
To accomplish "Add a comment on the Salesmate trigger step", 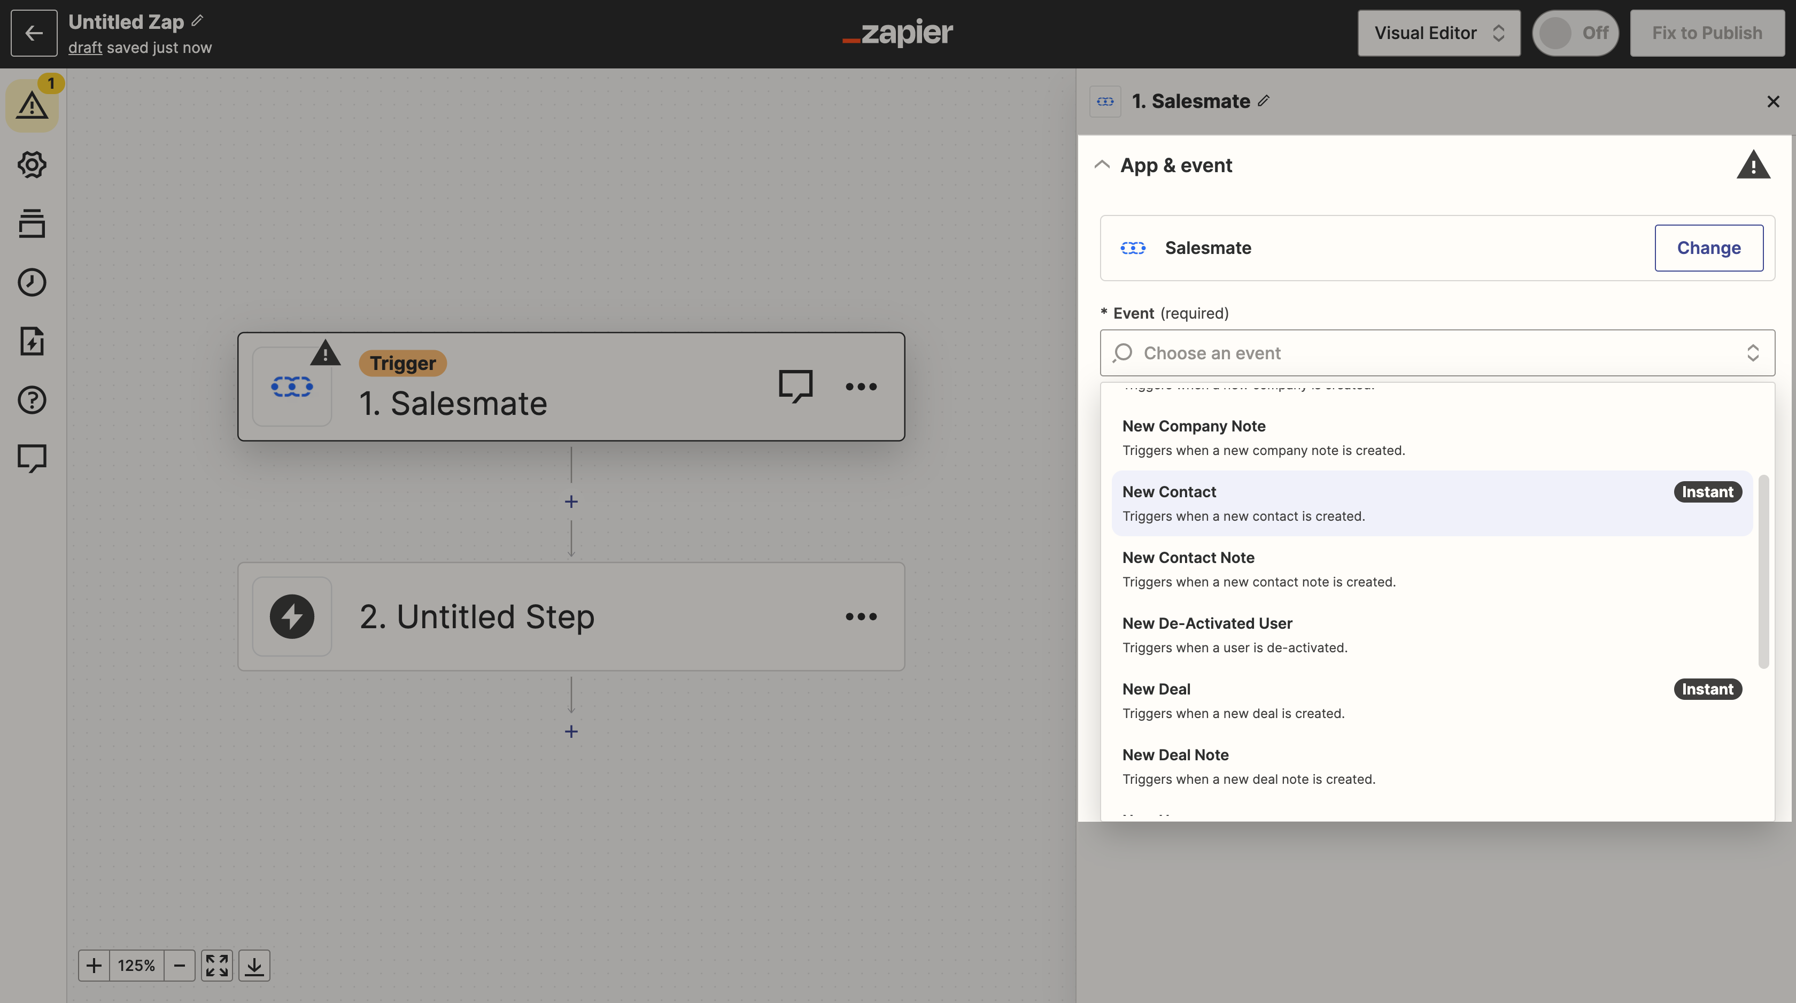I will (795, 385).
